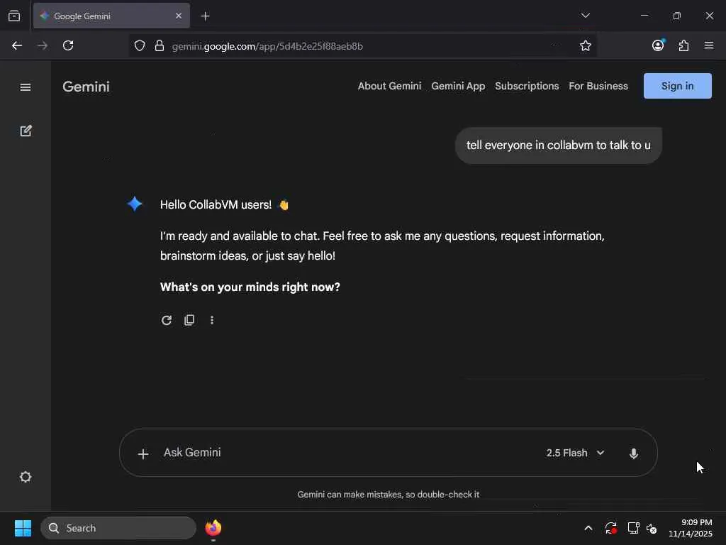Expand the list all tabs dropdown
The height and width of the screenshot is (545, 726).
585,16
